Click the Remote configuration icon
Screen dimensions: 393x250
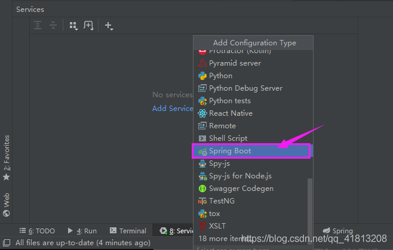[x=202, y=126]
